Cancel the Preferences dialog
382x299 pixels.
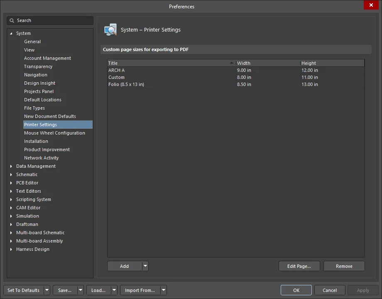(330, 290)
